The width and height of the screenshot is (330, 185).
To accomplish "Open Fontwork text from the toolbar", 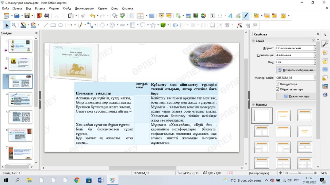I will 230,15.
